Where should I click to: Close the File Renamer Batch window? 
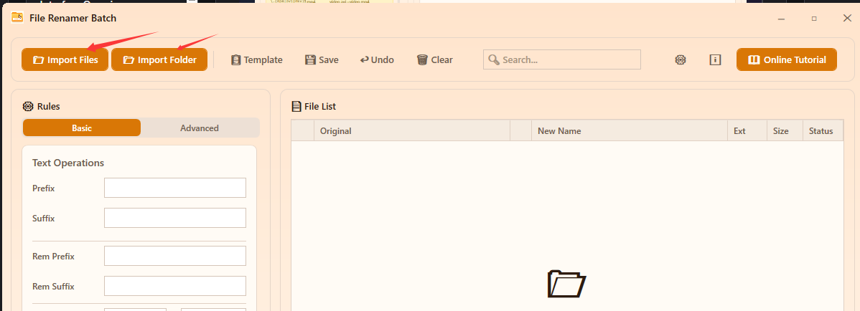click(x=847, y=18)
